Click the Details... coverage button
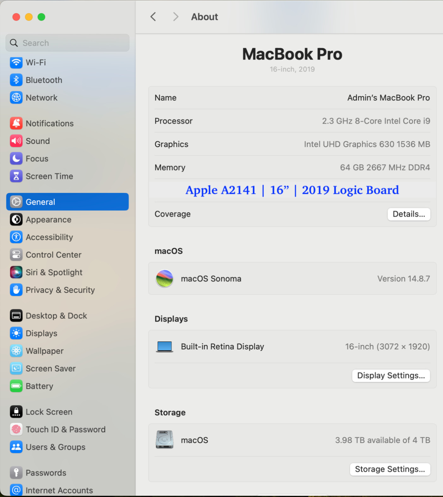The width and height of the screenshot is (443, 497). pyautogui.click(x=409, y=214)
